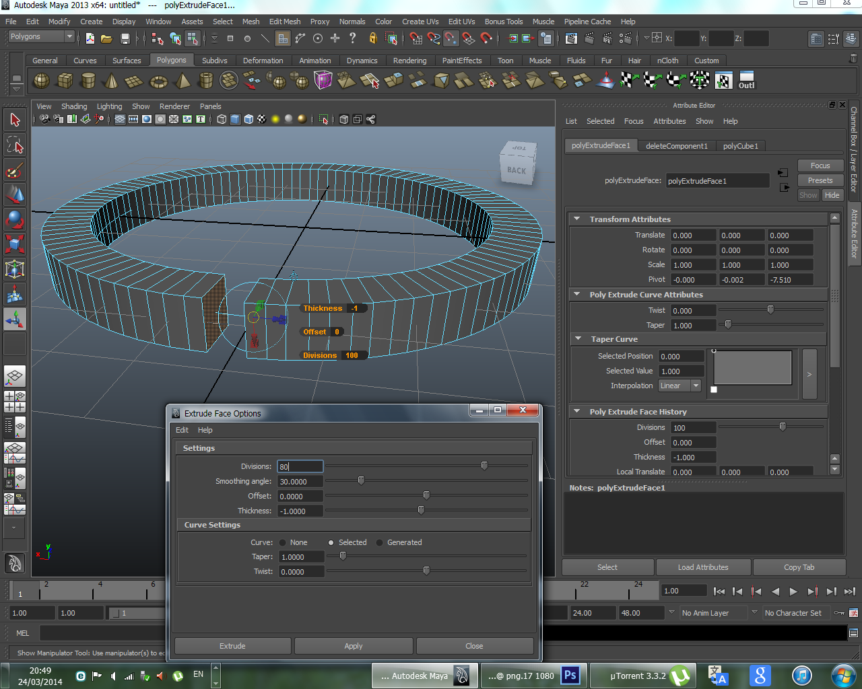This screenshot has width=862, height=689.
Task: Collapse the Transform Attributes section
Action: (x=577, y=219)
